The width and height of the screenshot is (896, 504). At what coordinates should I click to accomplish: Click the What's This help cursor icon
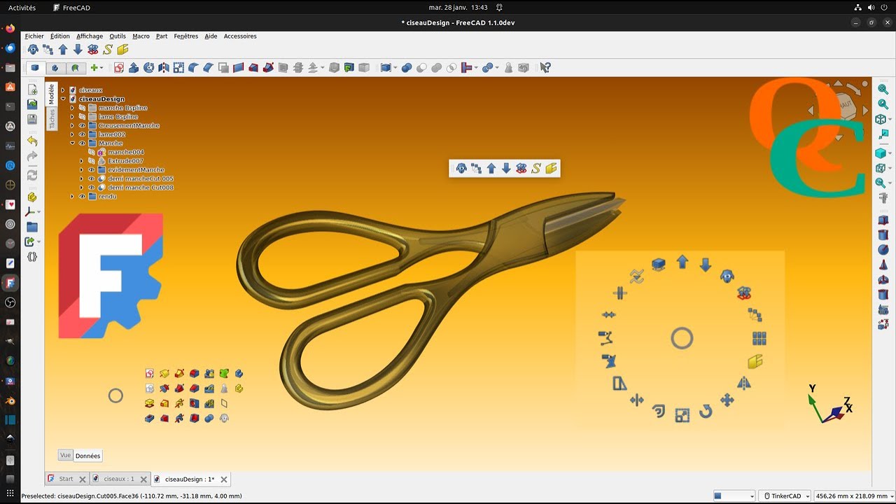point(545,68)
